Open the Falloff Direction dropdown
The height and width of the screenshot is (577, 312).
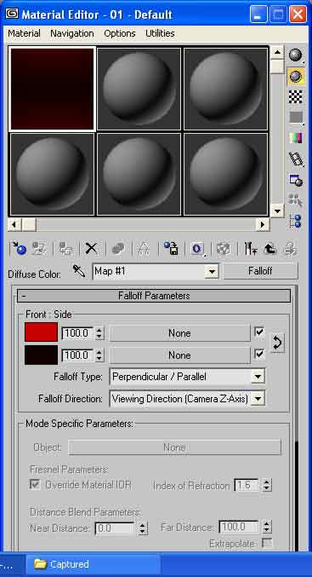[187, 399]
